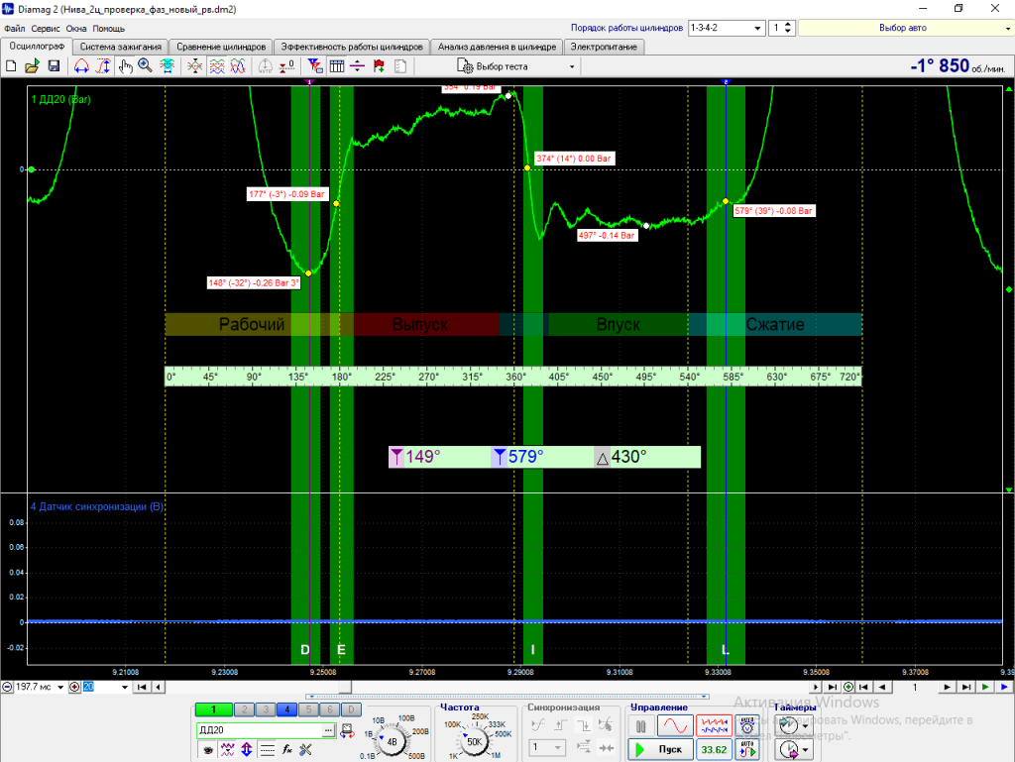Click the compress waveforms vertically icon
The width and height of the screenshot is (1015, 762).
click(195, 66)
